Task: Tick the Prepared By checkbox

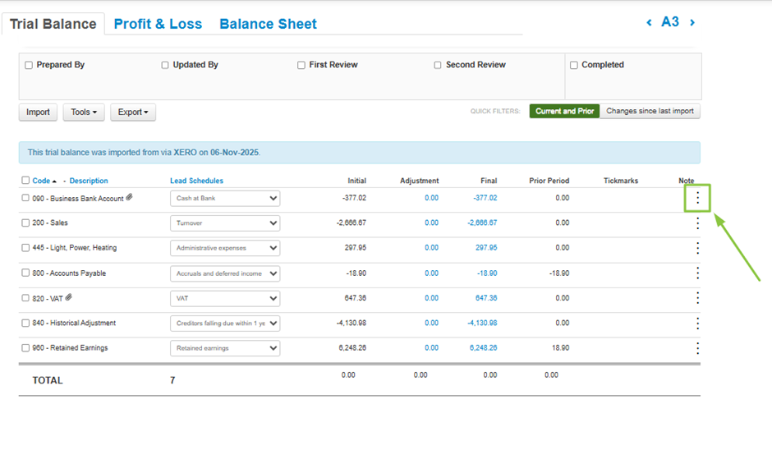Action: pos(30,65)
